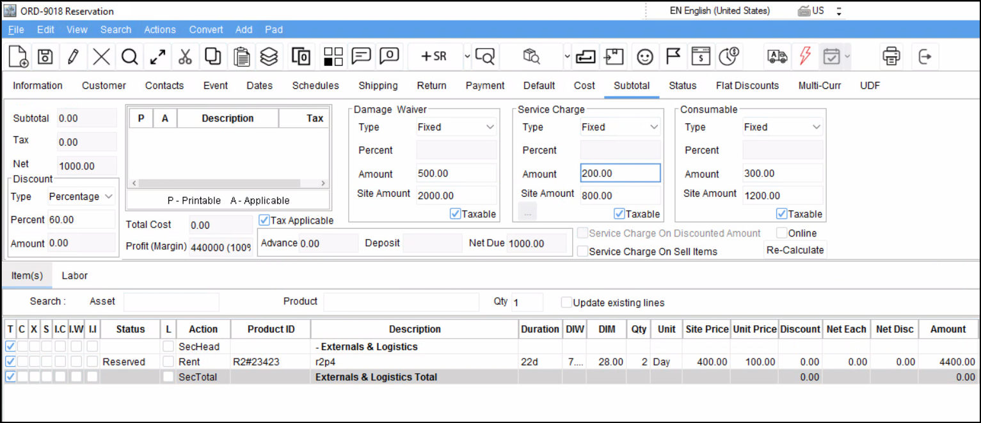Toggle Service Charge Taxable checkbox
The height and width of the screenshot is (423, 981).
click(x=619, y=214)
